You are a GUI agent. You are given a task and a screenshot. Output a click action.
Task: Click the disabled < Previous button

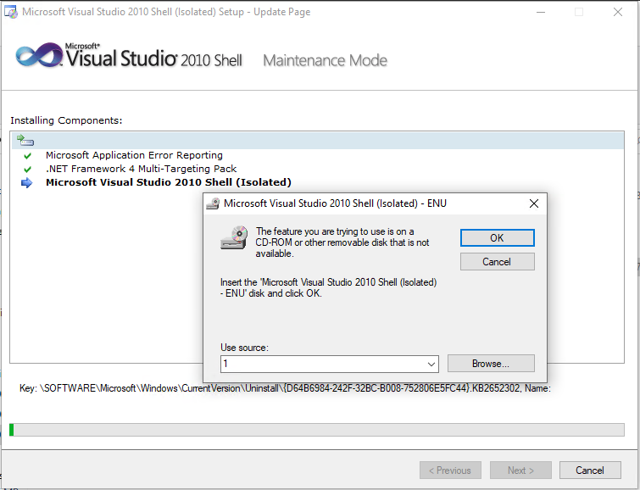(x=450, y=471)
